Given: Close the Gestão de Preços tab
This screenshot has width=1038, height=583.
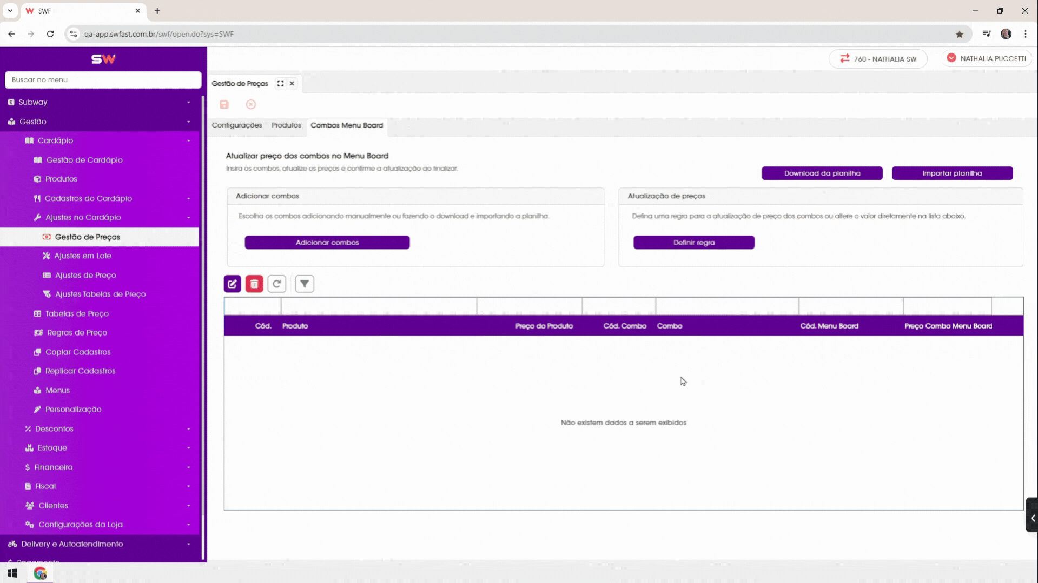Looking at the screenshot, I should click(292, 83).
